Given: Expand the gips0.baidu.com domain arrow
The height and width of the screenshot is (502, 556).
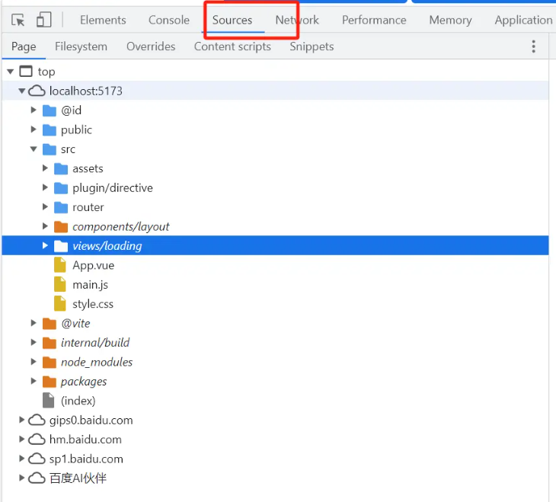Looking at the screenshot, I should tap(21, 420).
